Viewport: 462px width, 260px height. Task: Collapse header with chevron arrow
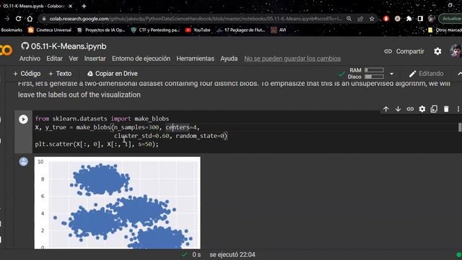(x=459, y=74)
